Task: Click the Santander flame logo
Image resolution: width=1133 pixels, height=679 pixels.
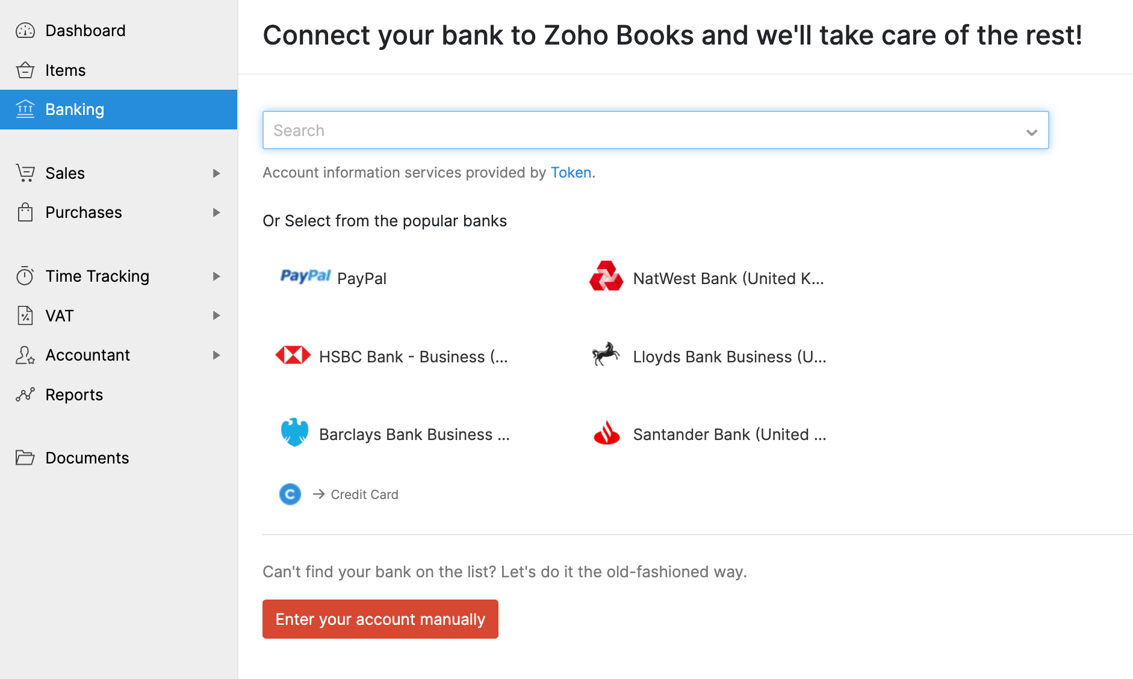Action: point(606,433)
